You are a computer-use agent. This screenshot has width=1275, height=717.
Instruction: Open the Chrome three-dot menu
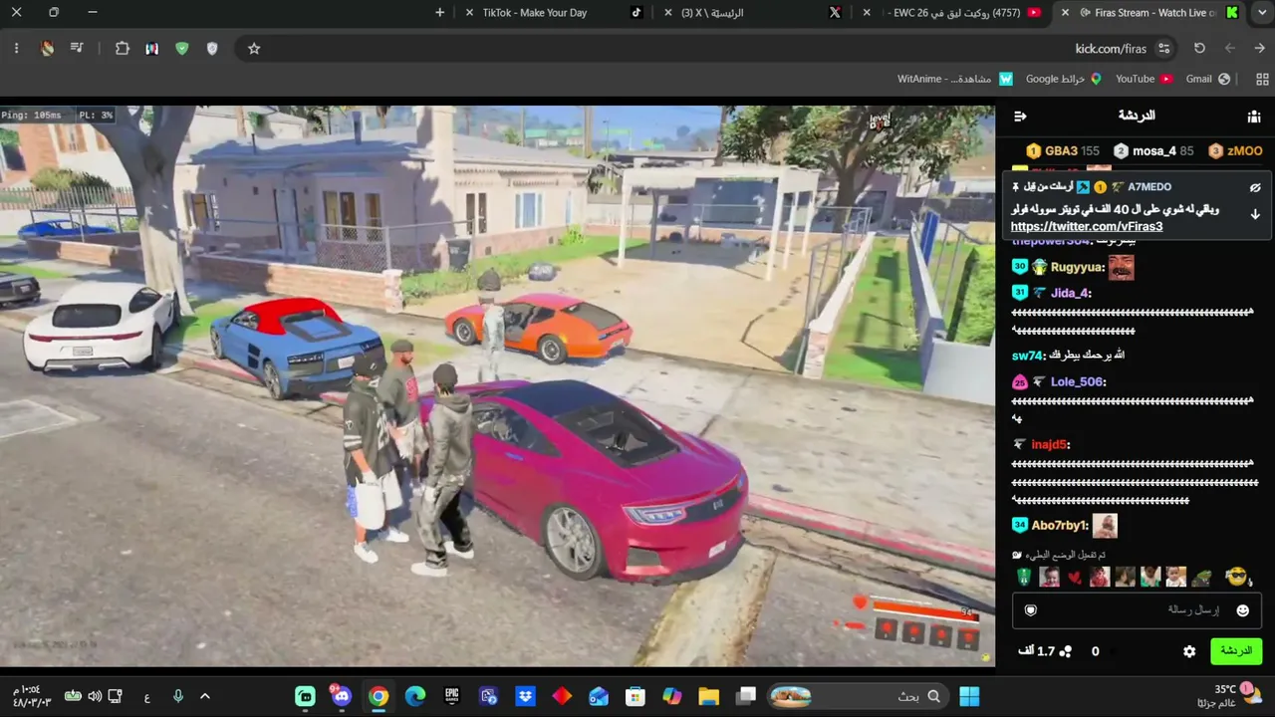pyautogui.click(x=16, y=48)
